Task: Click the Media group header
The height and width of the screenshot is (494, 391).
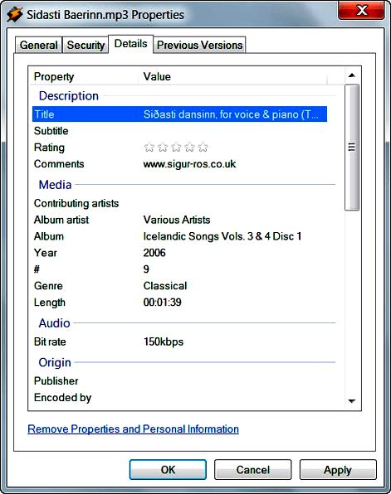Action: (x=55, y=185)
